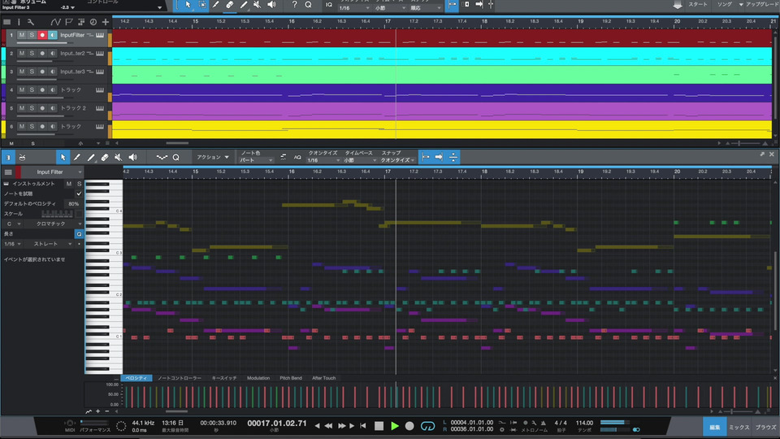Image resolution: width=780 pixels, height=439 pixels.
Task: Solo track 3 Input..ter3
Action: point(32,72)
